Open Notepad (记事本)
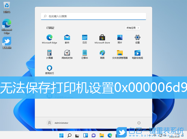The image size is (187, 139). click(85, 54)
